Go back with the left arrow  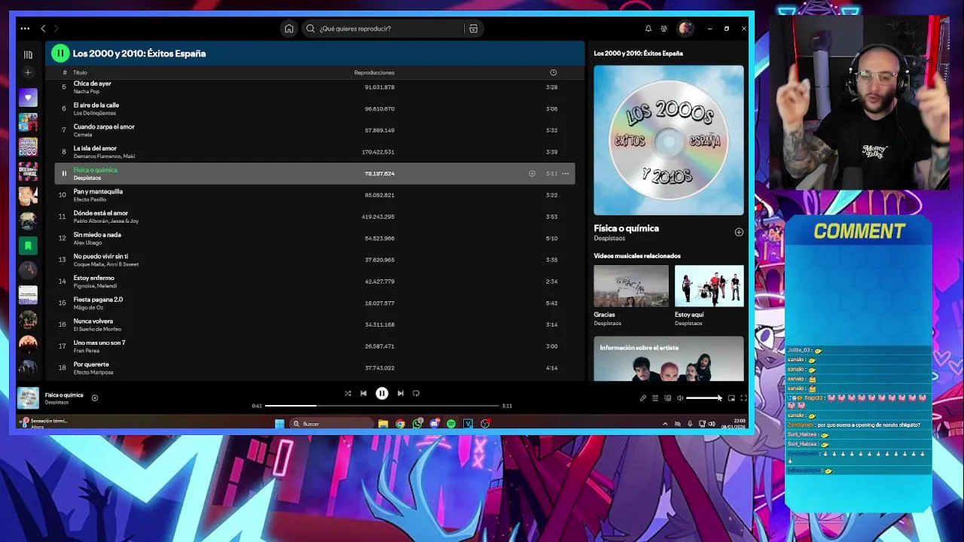[x=43, y=29]
